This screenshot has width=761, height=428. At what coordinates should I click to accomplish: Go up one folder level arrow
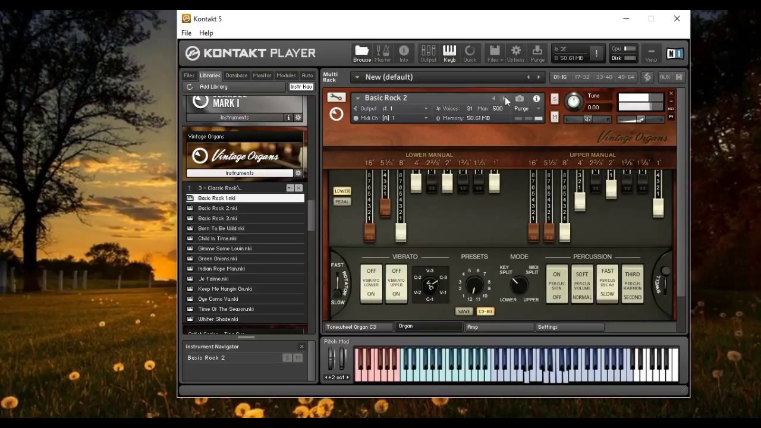pos(190,188)
